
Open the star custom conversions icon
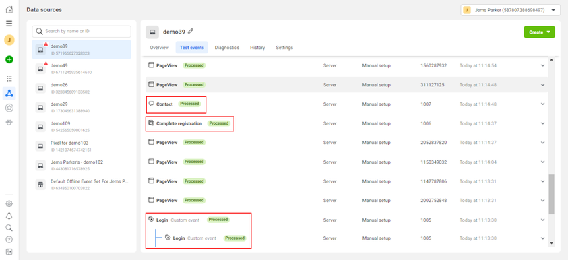9,108
